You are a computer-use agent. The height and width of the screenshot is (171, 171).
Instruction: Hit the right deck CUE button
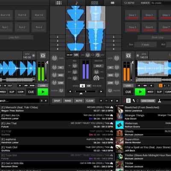click(x=128, y=92)
